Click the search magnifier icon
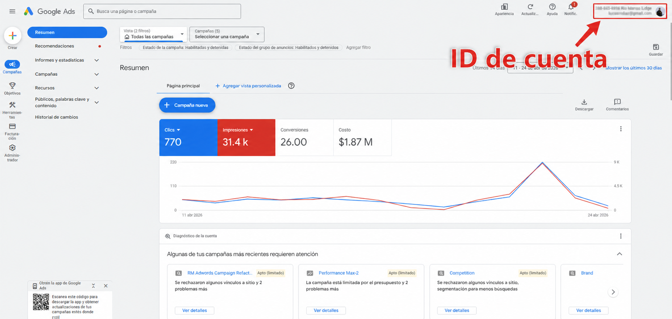This screenshot has height=319, width=672. point(91,11)
